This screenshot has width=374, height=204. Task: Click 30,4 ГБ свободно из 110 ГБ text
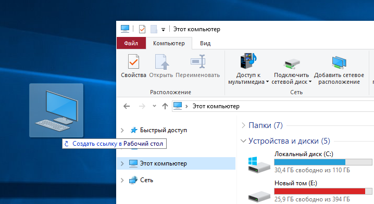click(x=312, y=170)
